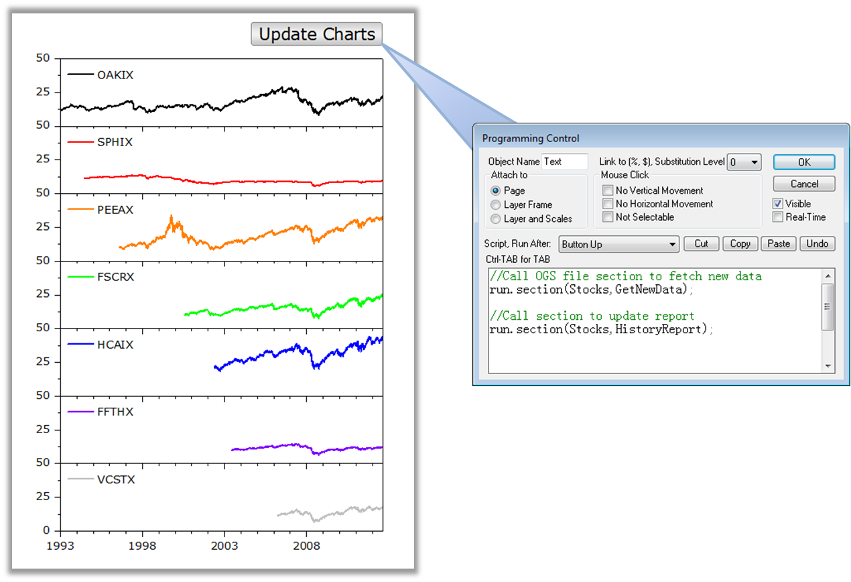Check the Not Selectable option
Viewport: 851px width, 582px height.
pyautogui.click(x=608, y=217)
